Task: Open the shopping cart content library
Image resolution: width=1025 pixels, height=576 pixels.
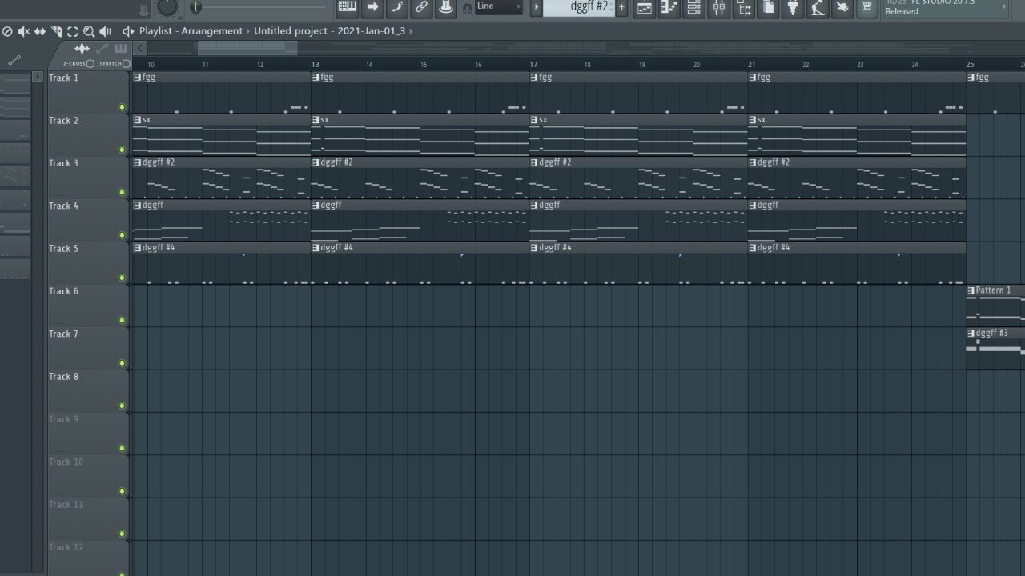Action: click(867, 7)
